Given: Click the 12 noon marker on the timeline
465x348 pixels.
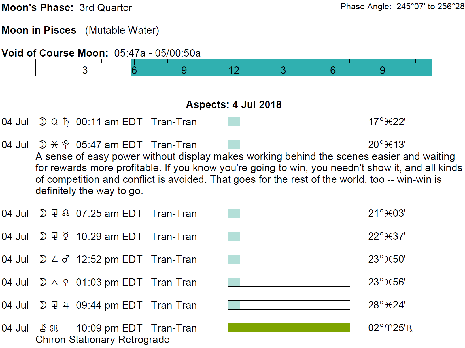Looking at the screenshot, I should [234, 70].
